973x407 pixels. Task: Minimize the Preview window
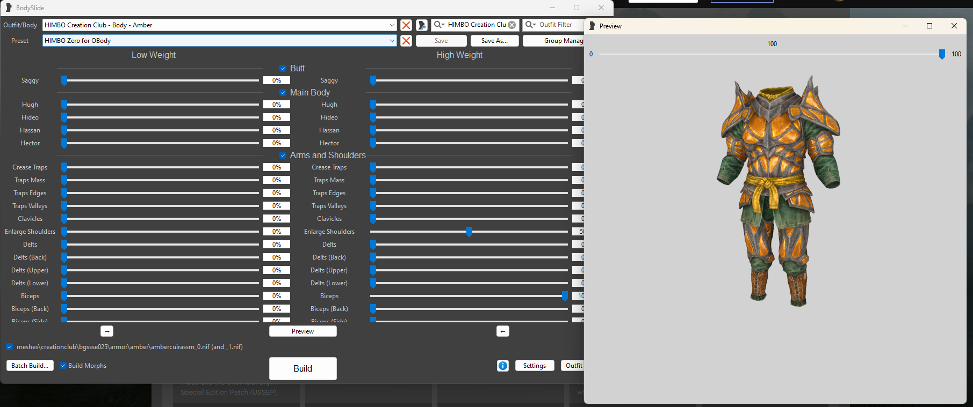click(905, 26)
